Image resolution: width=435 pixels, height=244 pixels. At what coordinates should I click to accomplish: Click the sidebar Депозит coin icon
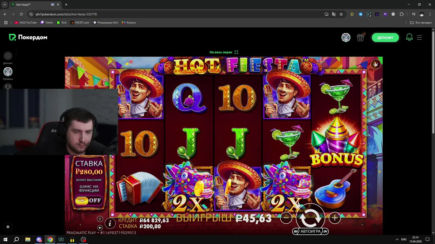point(8,56)
